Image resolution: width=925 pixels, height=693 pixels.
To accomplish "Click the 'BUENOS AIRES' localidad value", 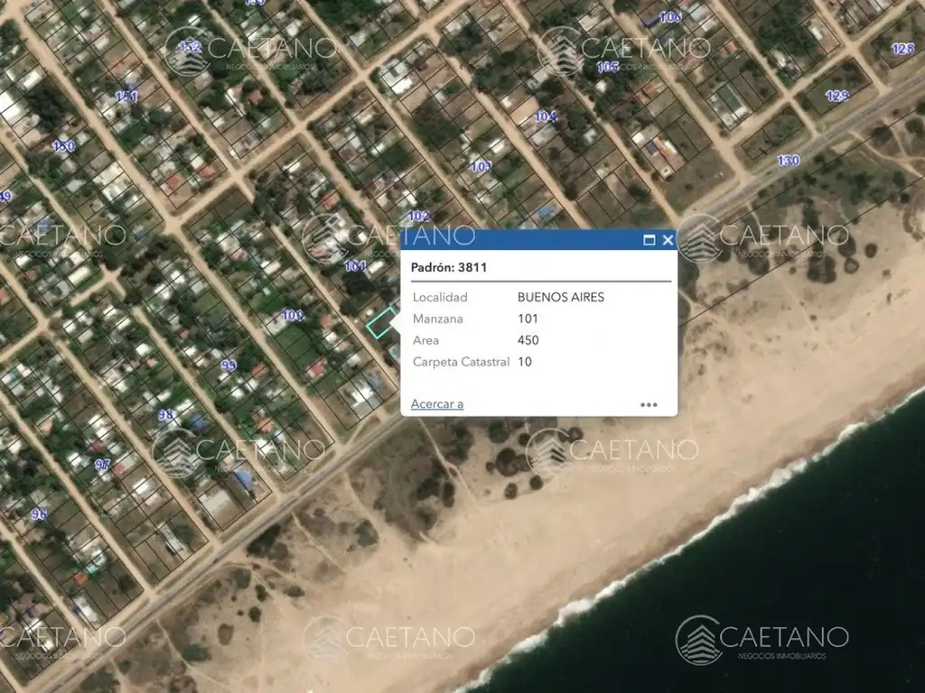I will (560, 297).
